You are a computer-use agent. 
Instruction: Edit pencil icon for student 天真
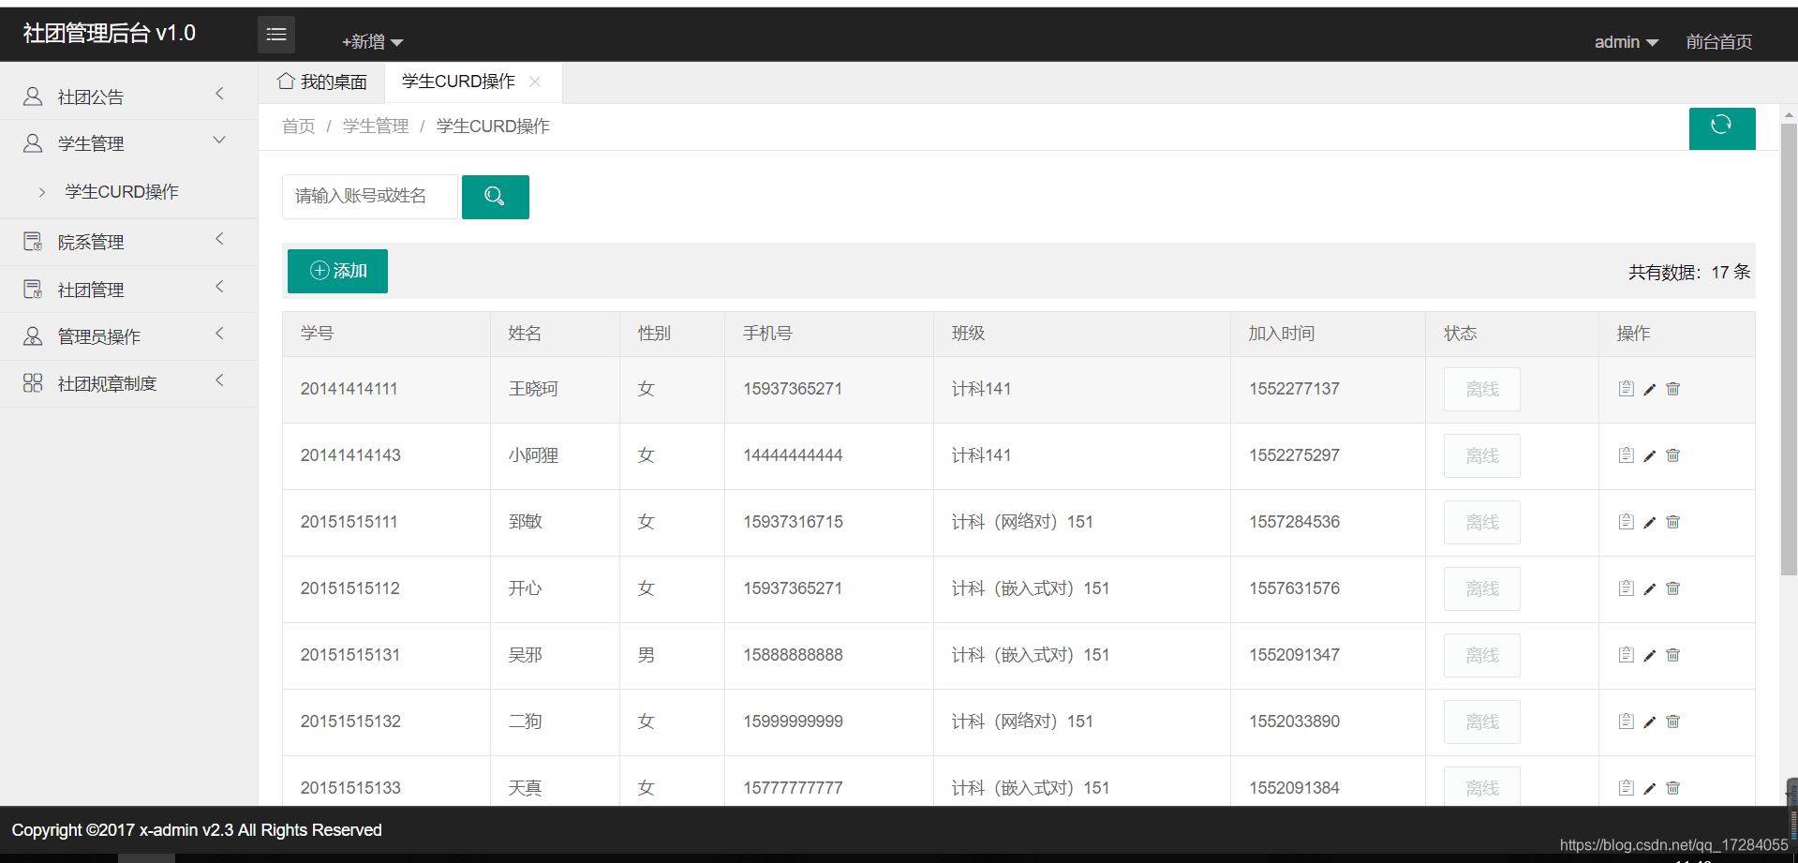tap(1650, 788)
